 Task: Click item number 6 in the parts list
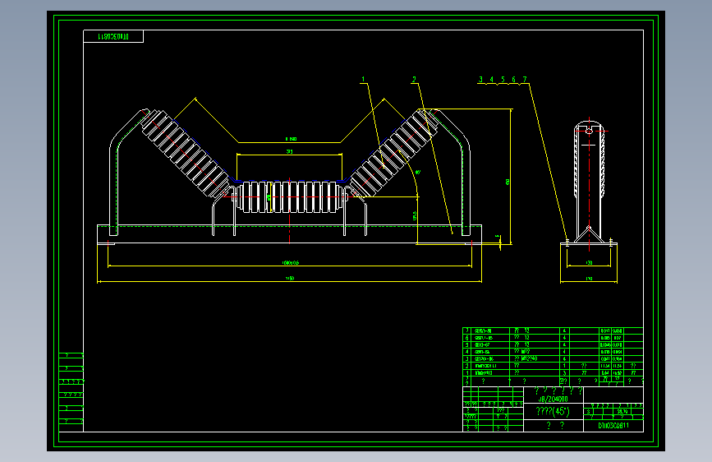pos(466,338)
